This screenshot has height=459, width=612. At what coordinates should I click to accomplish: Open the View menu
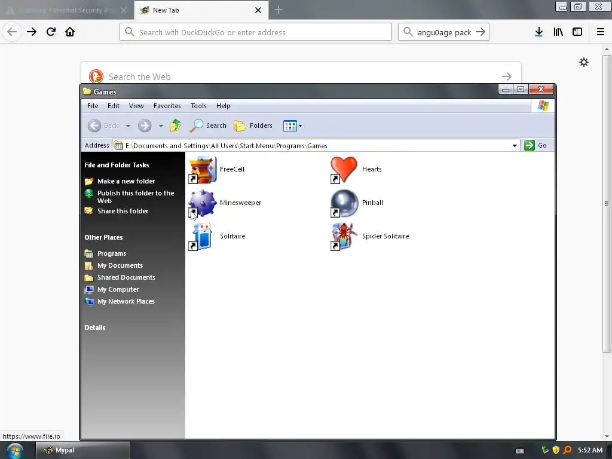click(x=136, y=106)
